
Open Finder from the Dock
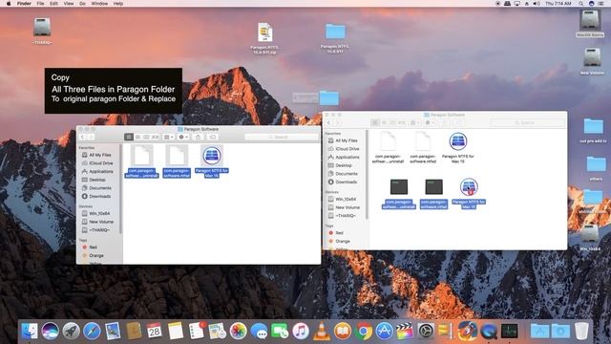pos(30,332)
